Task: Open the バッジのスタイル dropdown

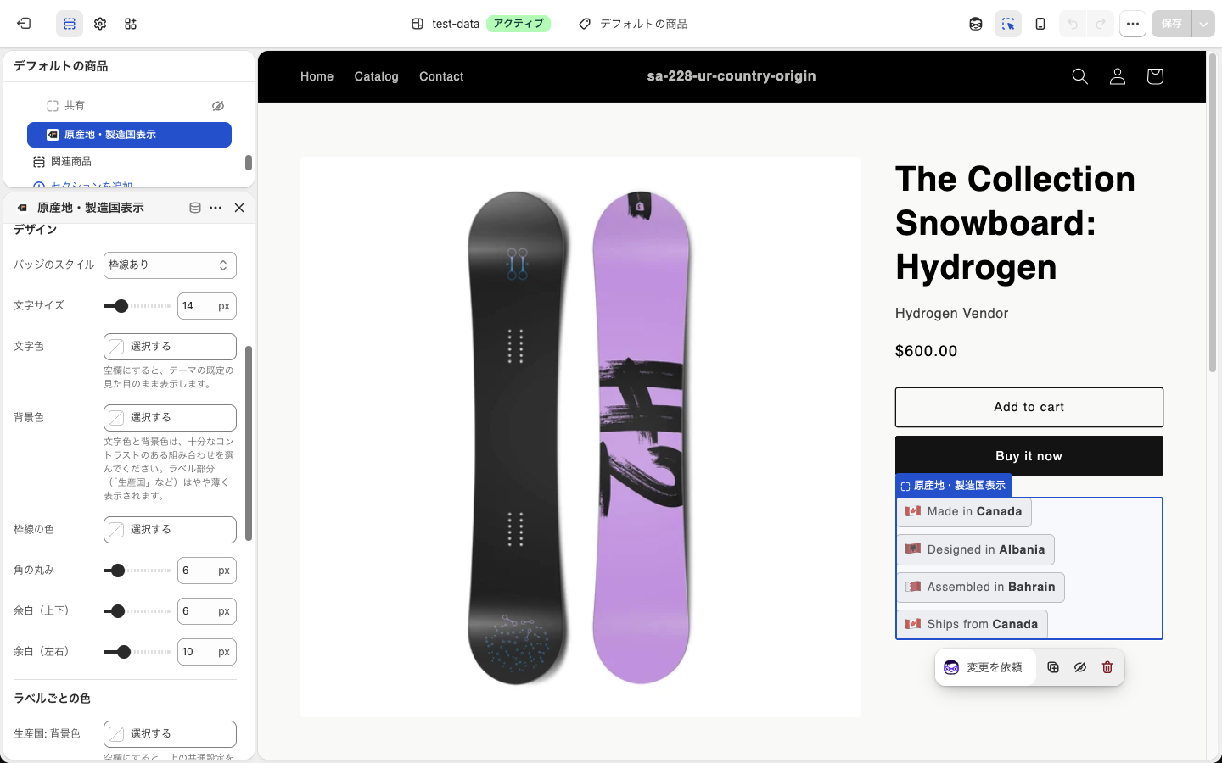Action: pyautogui.click(x=170, y=265)
